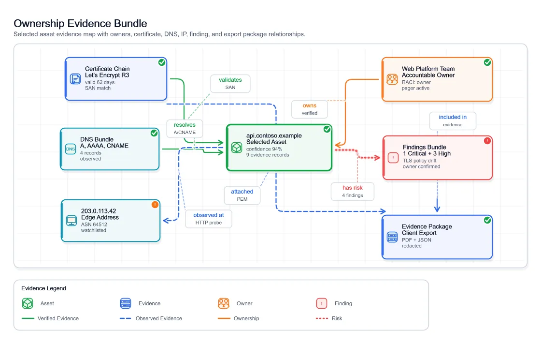Click the 'owns verified' edge label
This screenshot has height=344, width=541.
pyautogui.click(x=310, y=109)
